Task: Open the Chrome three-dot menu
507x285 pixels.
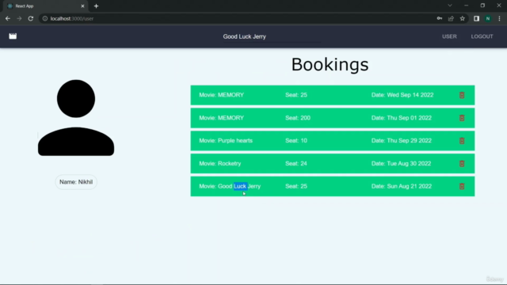Action: pos(499,19)
